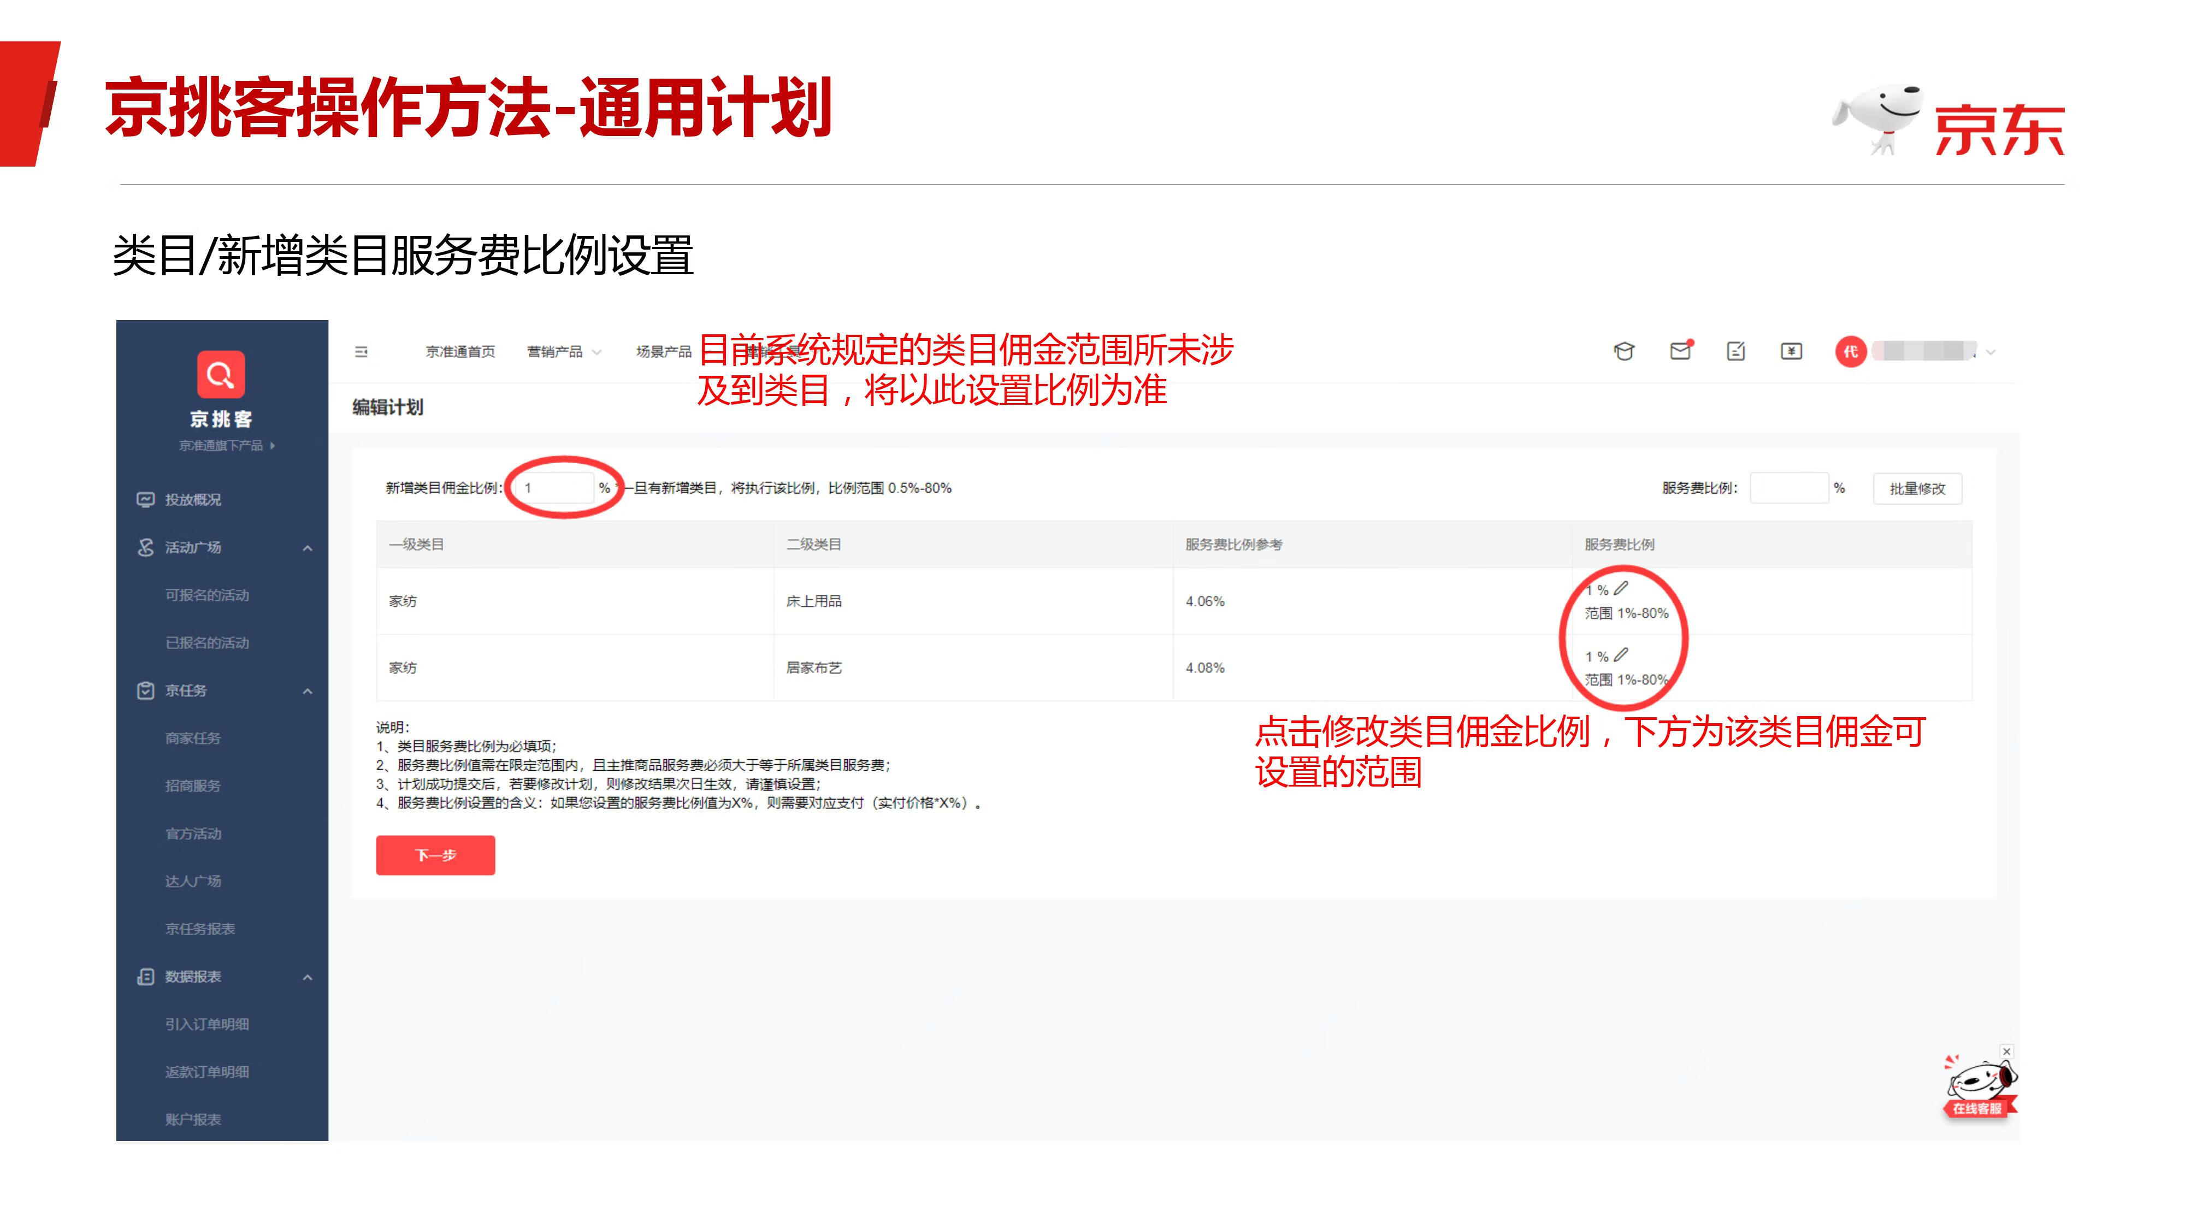Image resolution: width=2185 pixels, height=1229 pixels.
Task: Open 账户报表 sidebar item
Action: (x=192, y=1119)
